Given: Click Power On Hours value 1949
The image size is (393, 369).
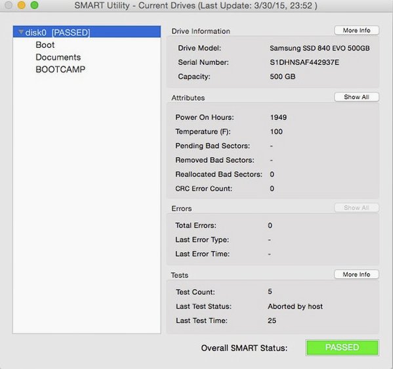Looking at the screenshot, I should pos(278,118).
